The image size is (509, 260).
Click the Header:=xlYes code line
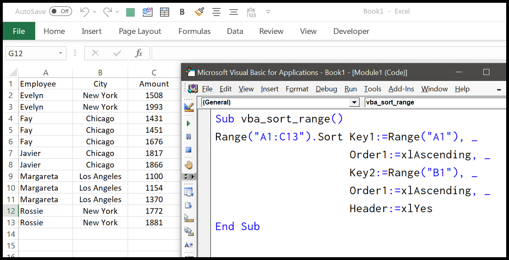391,209
